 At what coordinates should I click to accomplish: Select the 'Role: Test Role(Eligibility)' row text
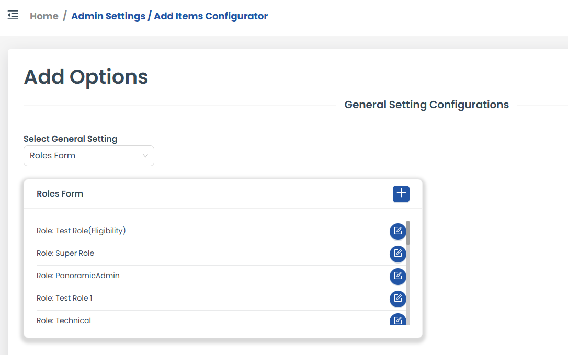81,231
